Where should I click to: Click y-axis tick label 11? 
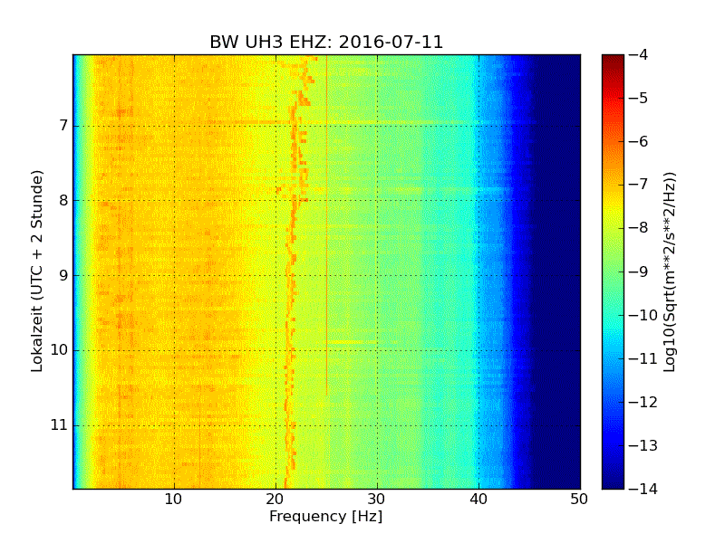pyautogui.click(x=59, y=425)
